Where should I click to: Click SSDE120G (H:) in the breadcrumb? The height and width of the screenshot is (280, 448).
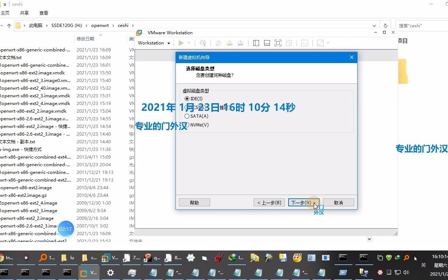click(x=67, y=26)
